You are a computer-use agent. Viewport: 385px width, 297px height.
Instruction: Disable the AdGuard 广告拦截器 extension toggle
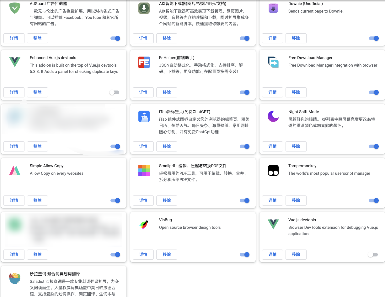(115, 38)
